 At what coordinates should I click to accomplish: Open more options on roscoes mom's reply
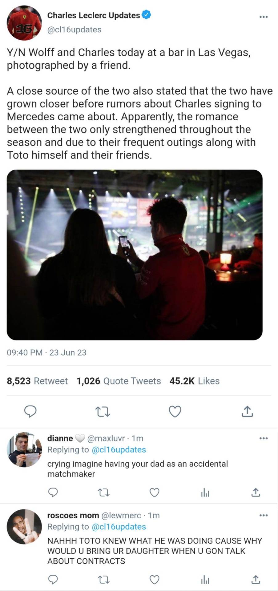(x=263, y=515)
